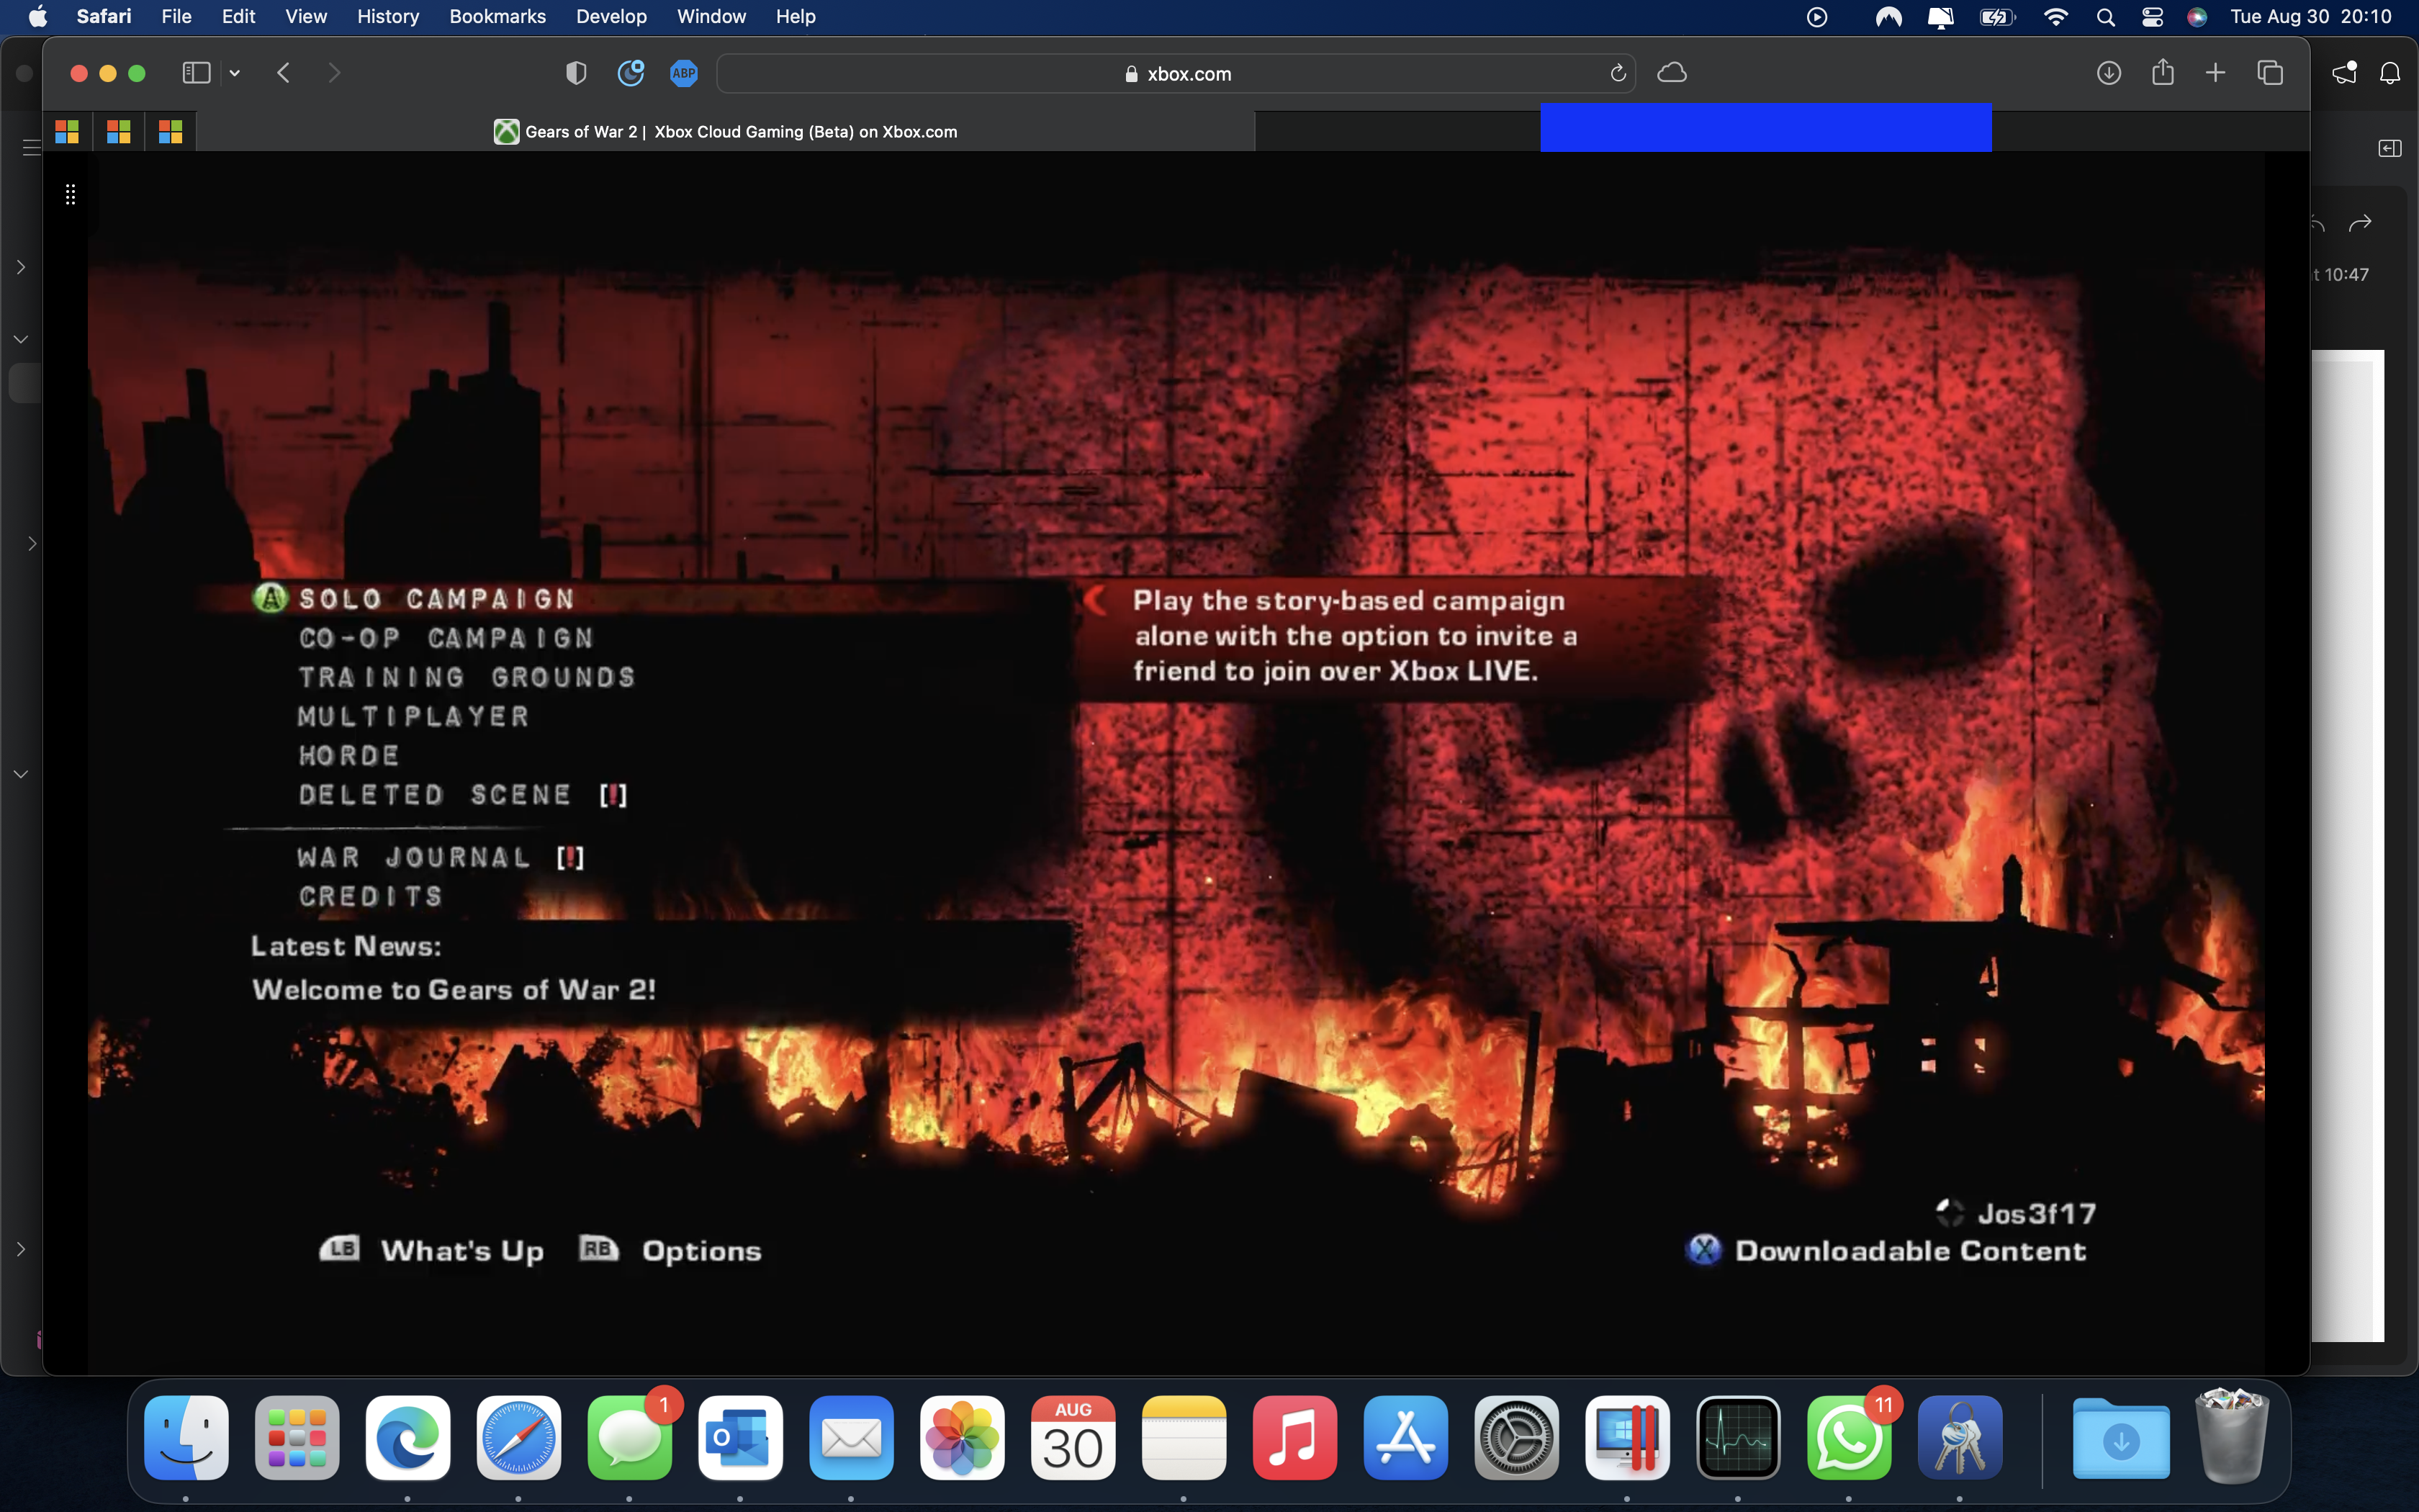Open the Xbox cloud gaming overlay dots menu
This screenshot has width=2419, height=1512.
[70, 194]
